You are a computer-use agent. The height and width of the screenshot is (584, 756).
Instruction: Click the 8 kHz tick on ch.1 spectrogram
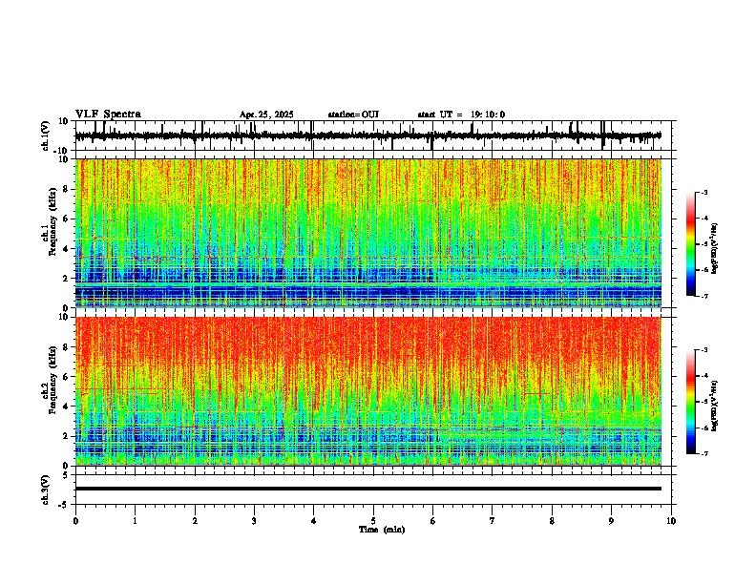pyautogui.click(x=67, y=189)
